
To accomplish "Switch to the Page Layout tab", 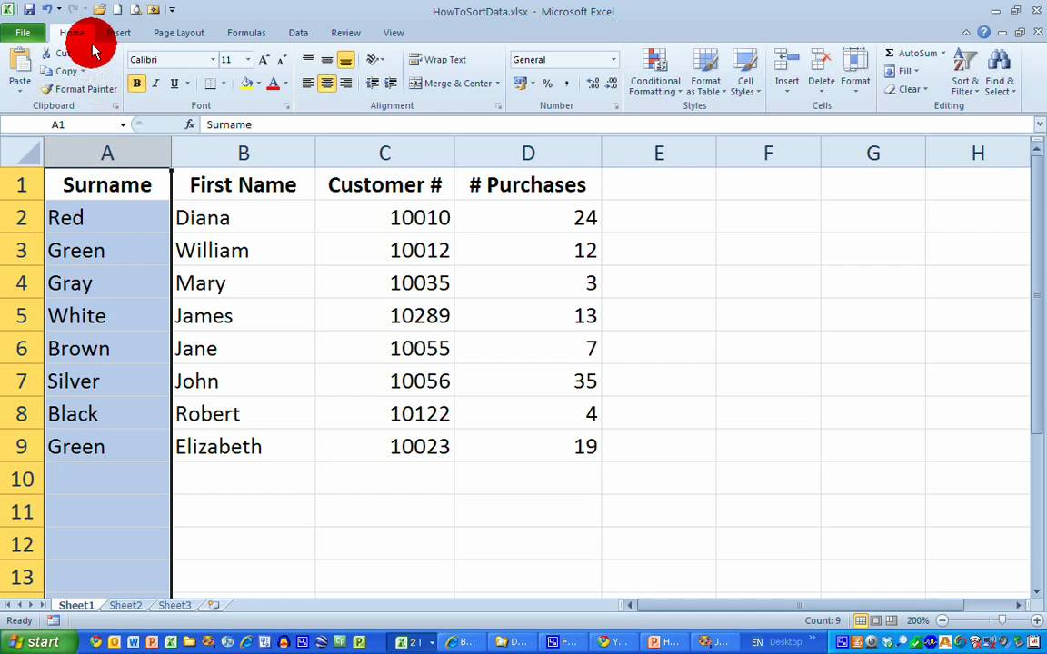I will pos(179,32).
